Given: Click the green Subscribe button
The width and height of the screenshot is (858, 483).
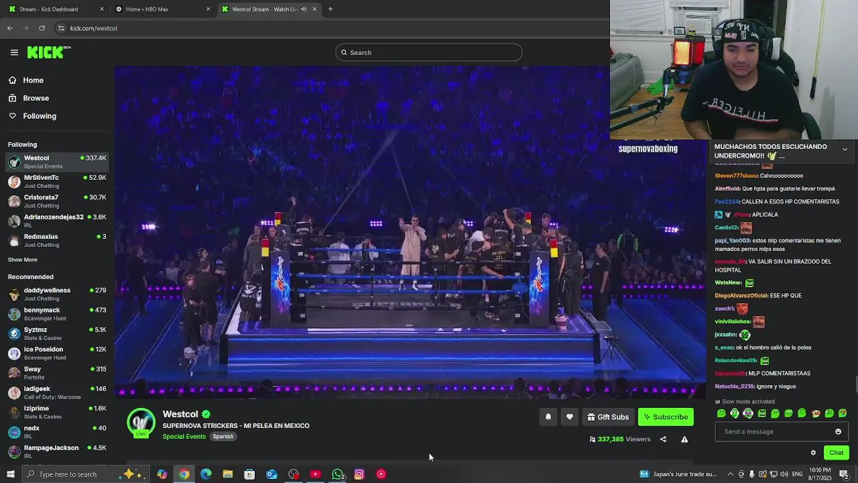Looking at the screenshot, I should (x=666, y=417).
